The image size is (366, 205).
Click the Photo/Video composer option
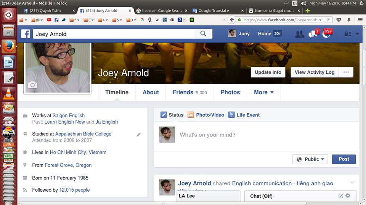pos(206,115)
